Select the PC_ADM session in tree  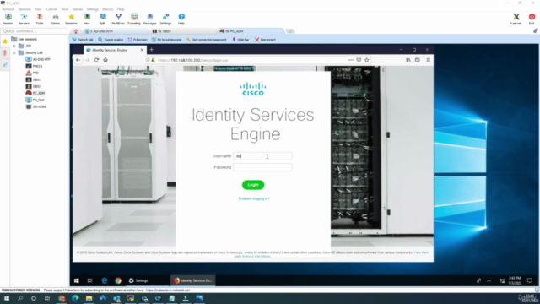(35, 93)
